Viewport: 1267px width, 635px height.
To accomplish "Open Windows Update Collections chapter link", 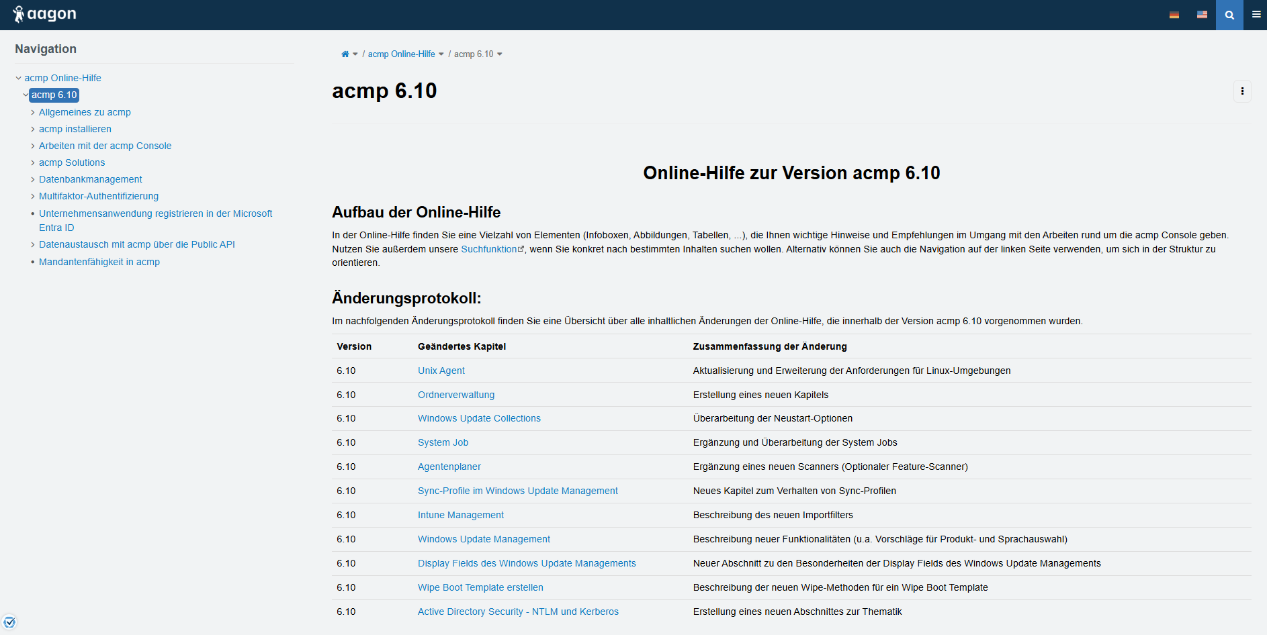I will click(x=479, y=418).
